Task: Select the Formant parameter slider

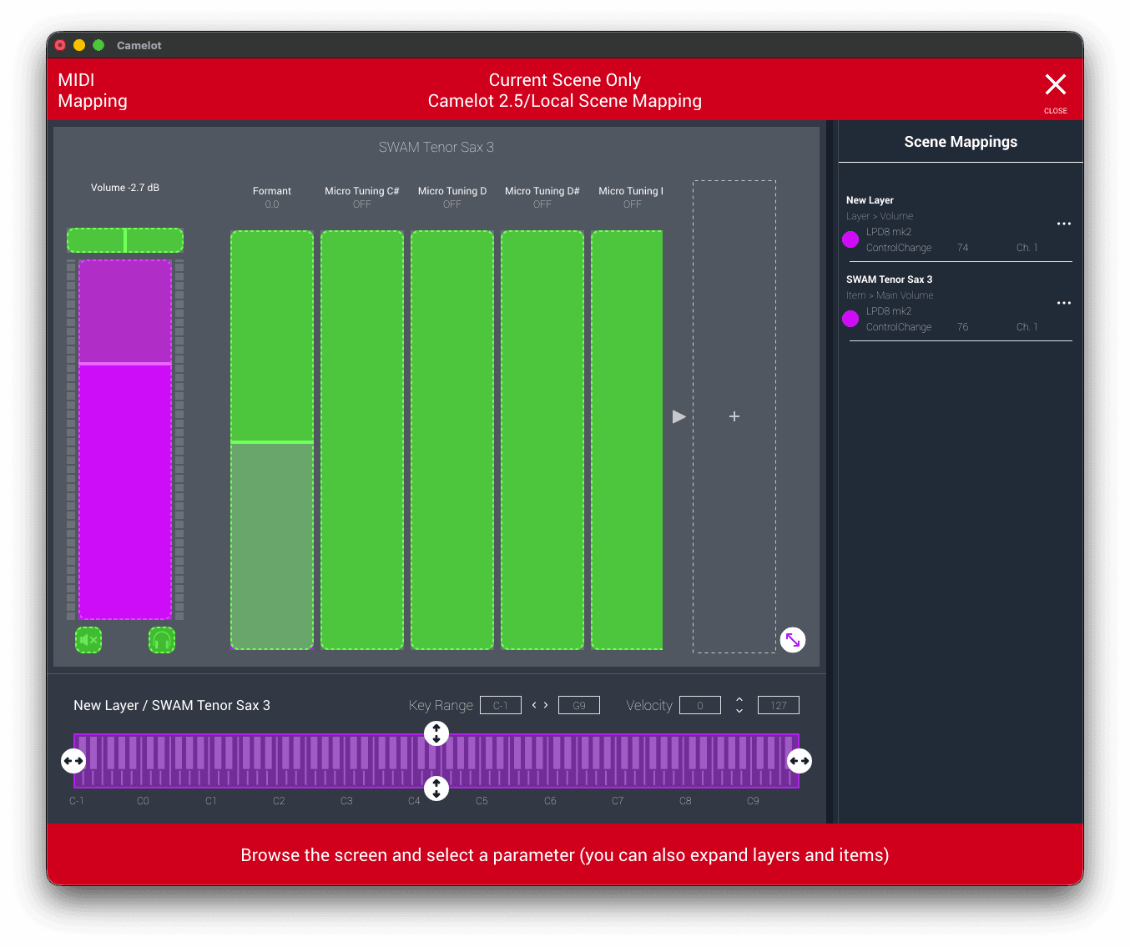Action: 272,440
